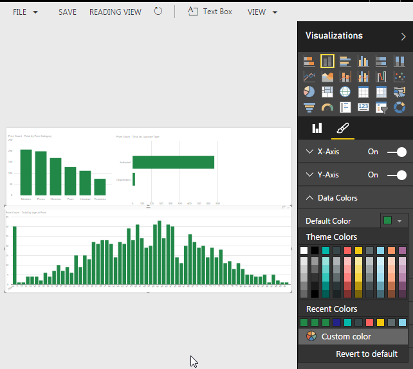The width and height of the screenshot is (413, 369).
Task: Pick the teal theme color
Action: pyautogui.click(x=326, y=250)
